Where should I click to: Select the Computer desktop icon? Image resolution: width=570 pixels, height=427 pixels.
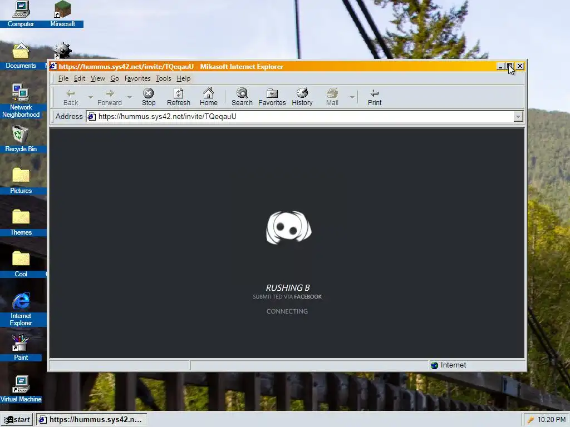[21, 14]
